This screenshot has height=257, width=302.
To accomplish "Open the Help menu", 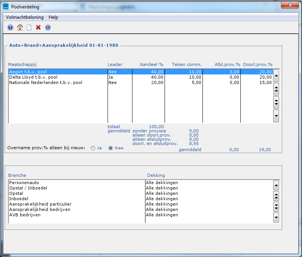I will (x=53, y=17).
